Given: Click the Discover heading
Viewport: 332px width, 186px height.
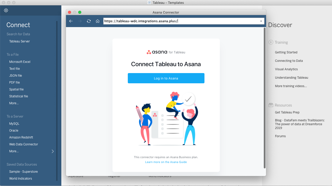Looking at the screenshot, I should (280, 25).
